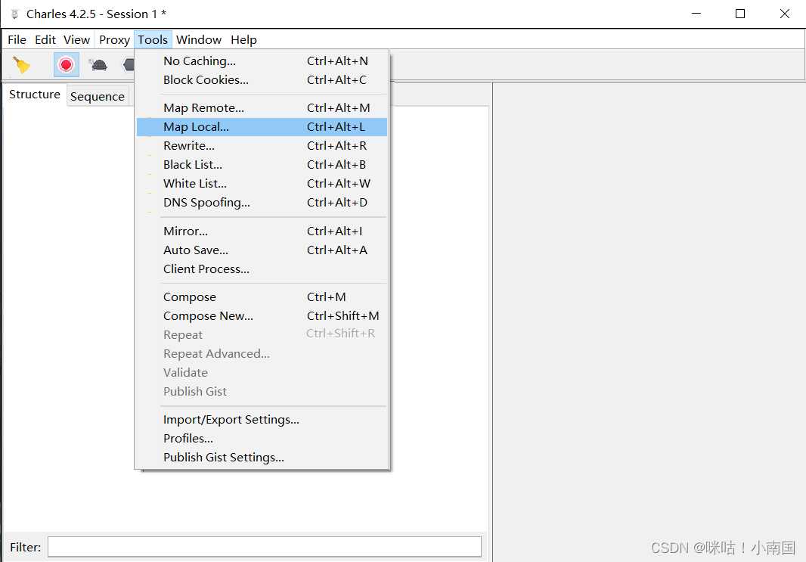Open the Proxy menu
Screen dimensions: 806x562
pos(114,39)
